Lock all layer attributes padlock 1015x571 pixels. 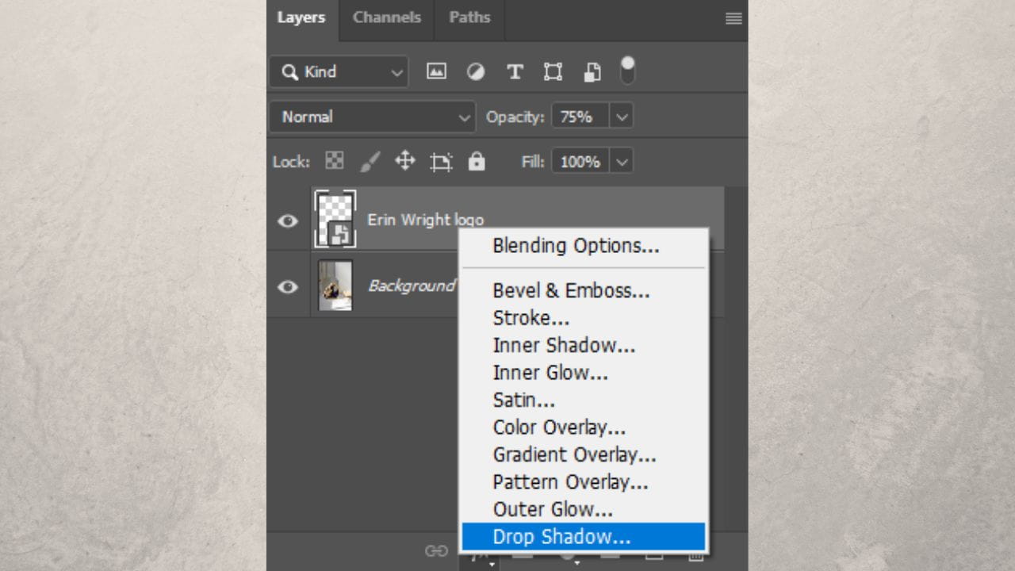476,161
